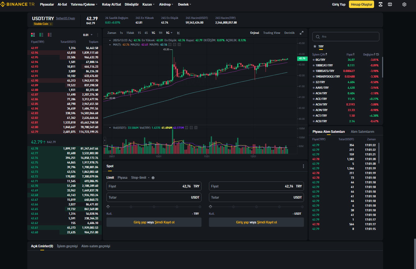This screenshot has height=269, width=416.
Task: Toggle favorite star for 2Z/TRY
Action: pos(314,82)
